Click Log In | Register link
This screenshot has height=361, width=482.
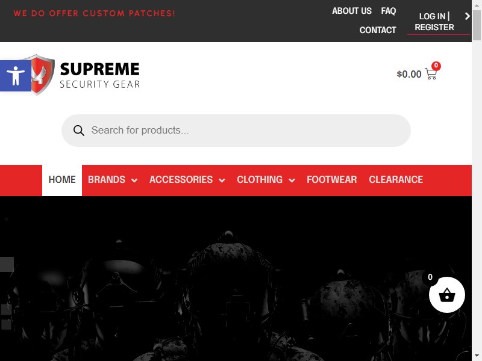click(434, 22)
